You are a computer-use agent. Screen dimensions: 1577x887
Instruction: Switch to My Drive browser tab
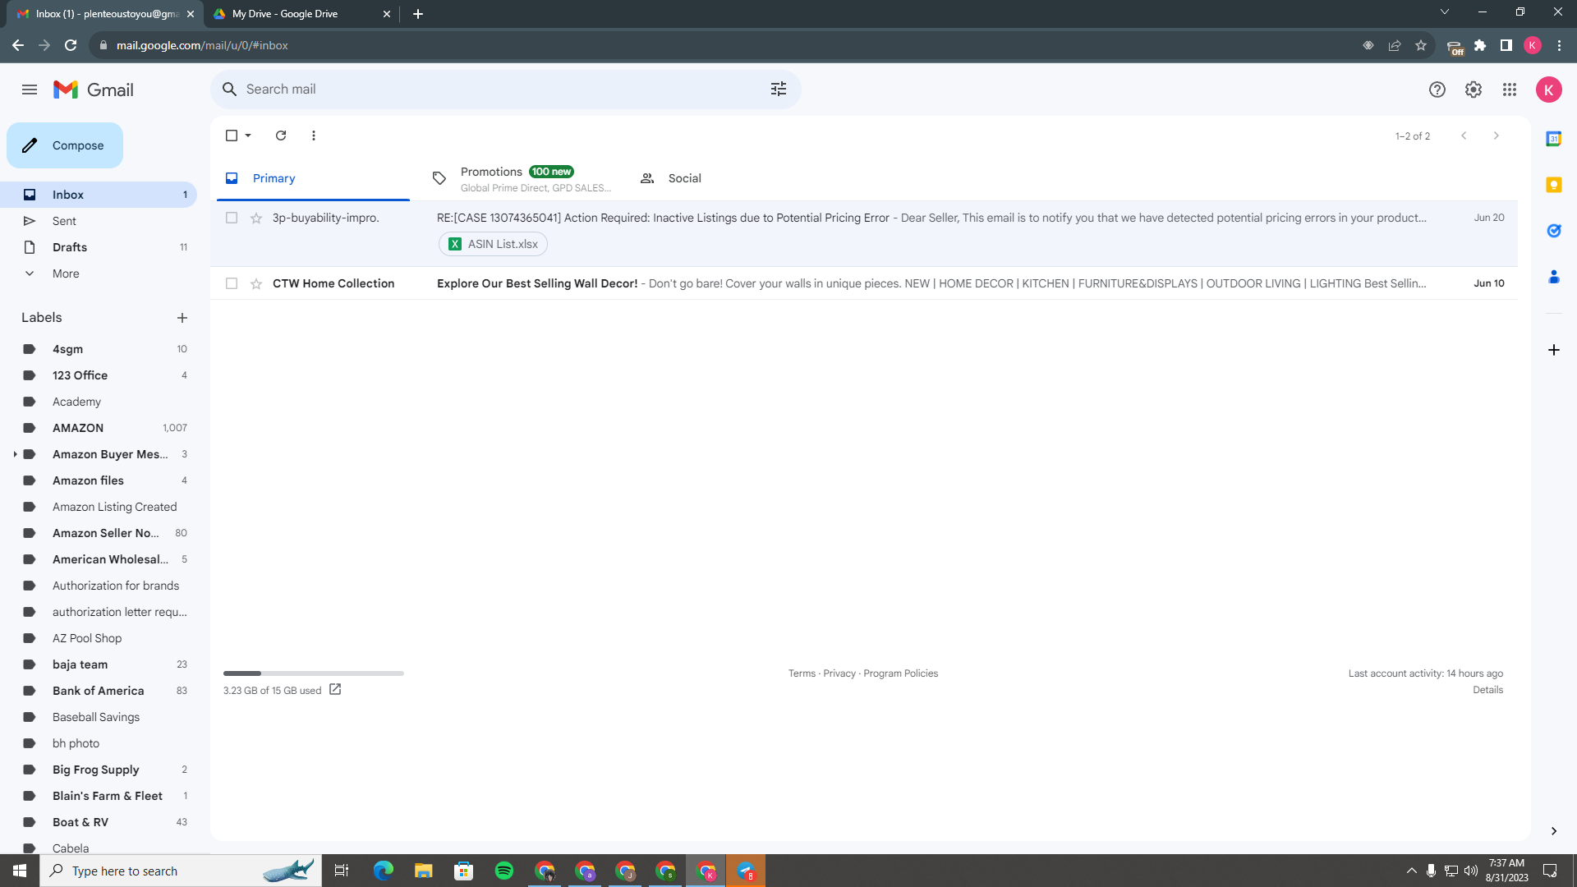(300, 14)
